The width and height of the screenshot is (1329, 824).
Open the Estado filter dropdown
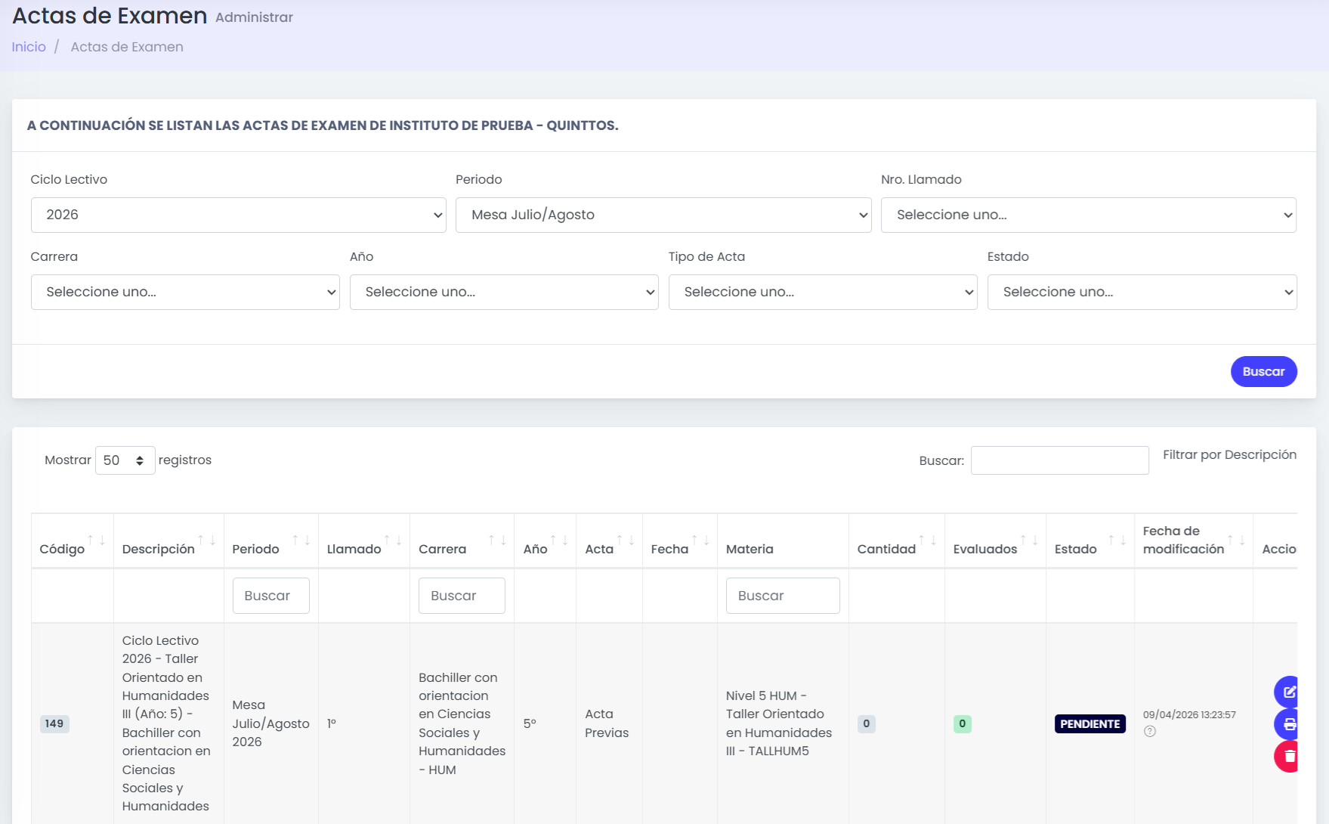[x=1142, y=292]
